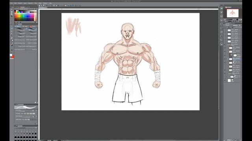Open the highlighted Navigator icon in the right dock strip
Image resolution: width=252 pixels, height=141 pixels.
click(221, 8)
